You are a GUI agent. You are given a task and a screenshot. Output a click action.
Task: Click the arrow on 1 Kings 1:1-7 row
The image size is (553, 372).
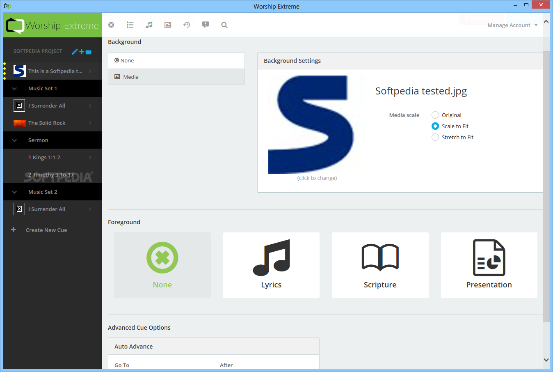pyautogui.click(x=90, y=157)
